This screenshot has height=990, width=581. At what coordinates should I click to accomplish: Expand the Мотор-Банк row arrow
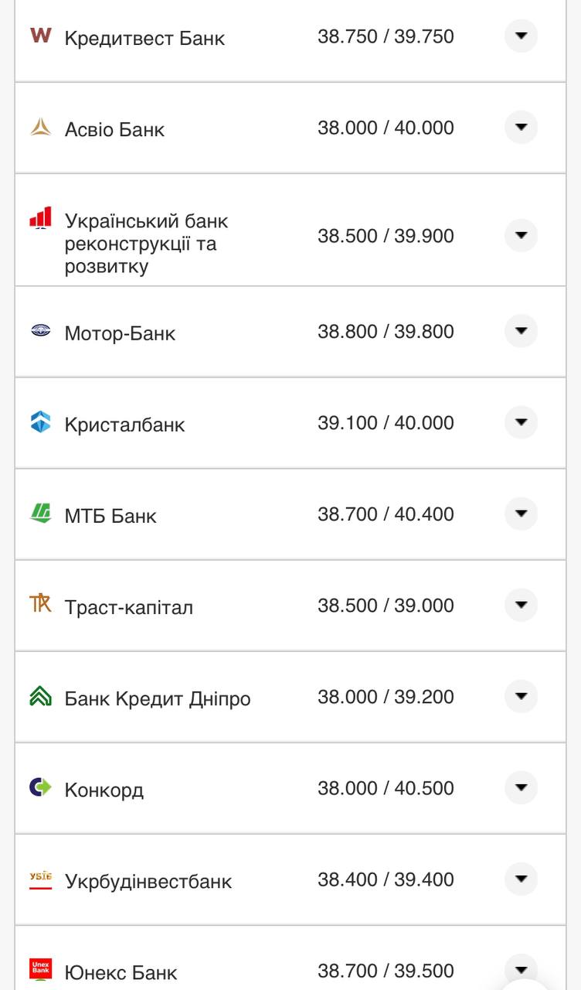click(x=521, y=331)
